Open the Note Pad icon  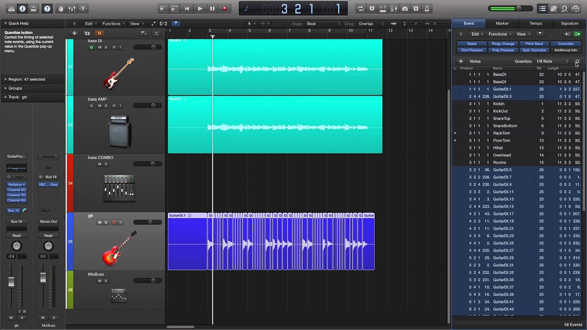[x=554, y=9]
